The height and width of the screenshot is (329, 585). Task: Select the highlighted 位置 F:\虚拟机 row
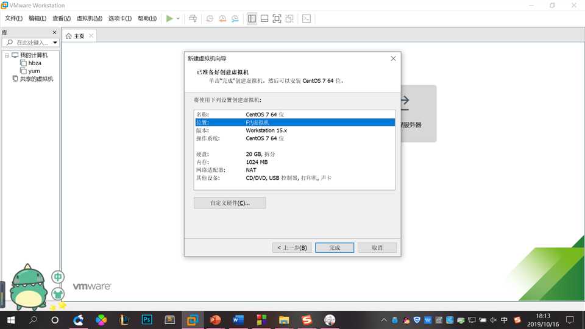[x=294, y=122]
